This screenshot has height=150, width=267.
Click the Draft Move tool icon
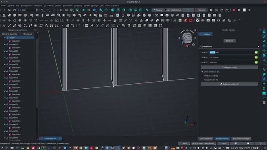coord(4,20)
